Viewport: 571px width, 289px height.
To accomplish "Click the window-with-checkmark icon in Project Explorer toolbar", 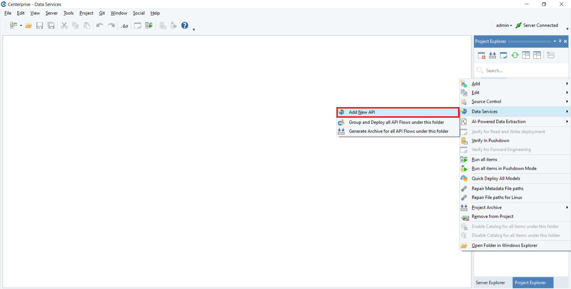I will tap(503, 55).
